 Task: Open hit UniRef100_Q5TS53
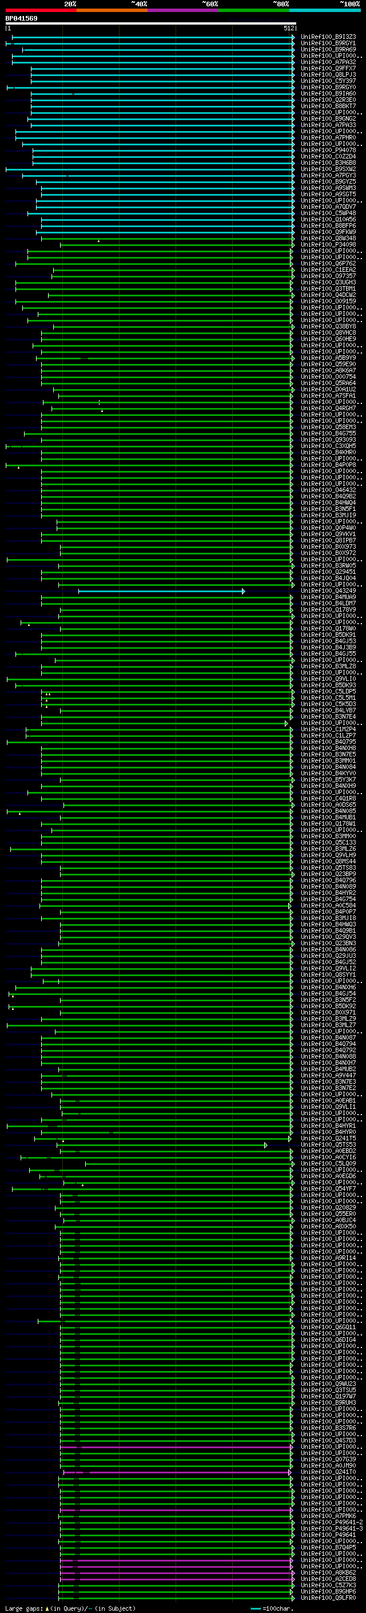click(328, 1144)
